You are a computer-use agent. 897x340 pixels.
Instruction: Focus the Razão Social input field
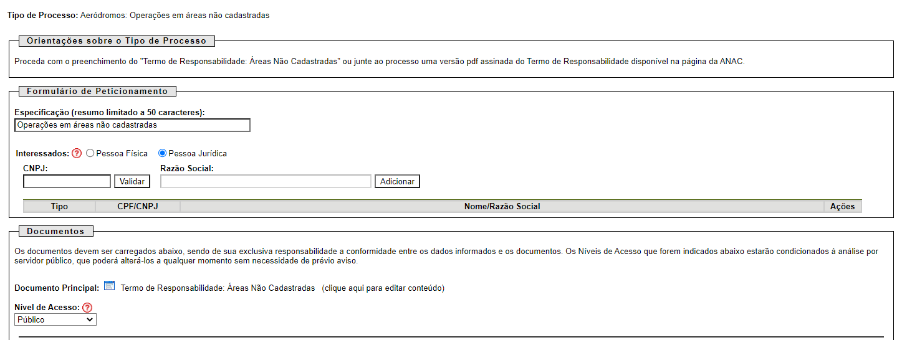266,181
